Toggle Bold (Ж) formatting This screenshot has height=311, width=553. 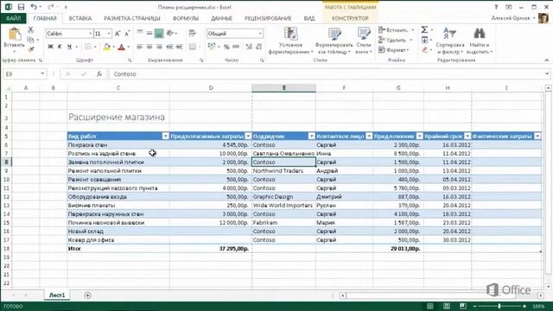(50, 47)
